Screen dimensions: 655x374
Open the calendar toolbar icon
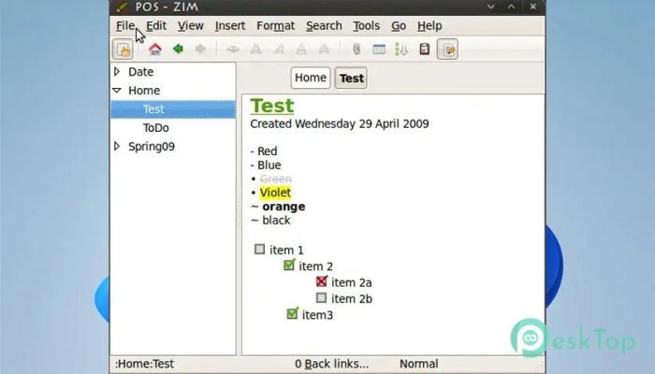click(379, 50)
